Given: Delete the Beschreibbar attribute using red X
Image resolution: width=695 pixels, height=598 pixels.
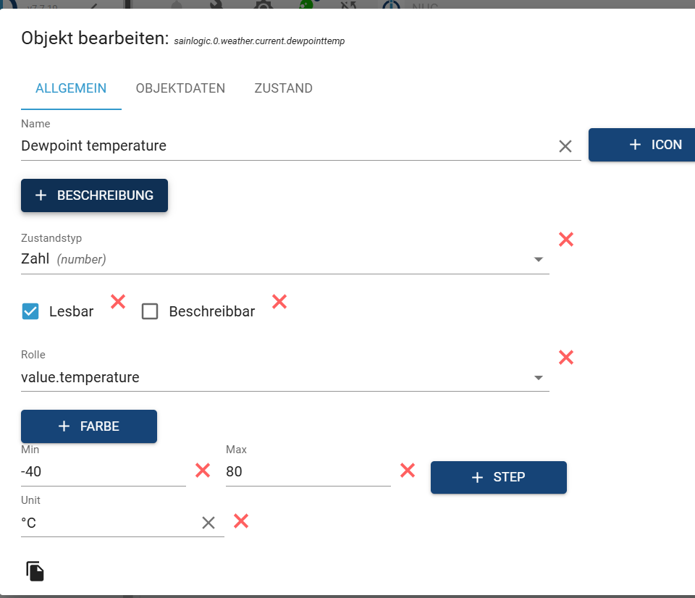Looking at the screenshot, I should pos(279,302).
